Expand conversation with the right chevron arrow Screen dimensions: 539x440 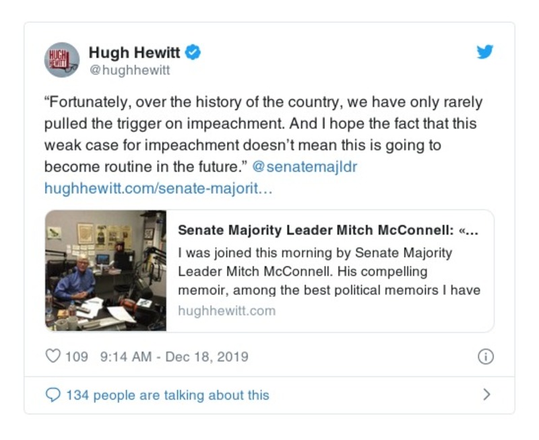[486, 395]
